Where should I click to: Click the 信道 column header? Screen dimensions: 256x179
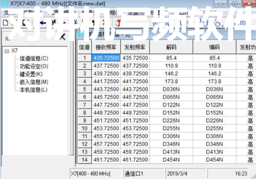tap(84, 47)
